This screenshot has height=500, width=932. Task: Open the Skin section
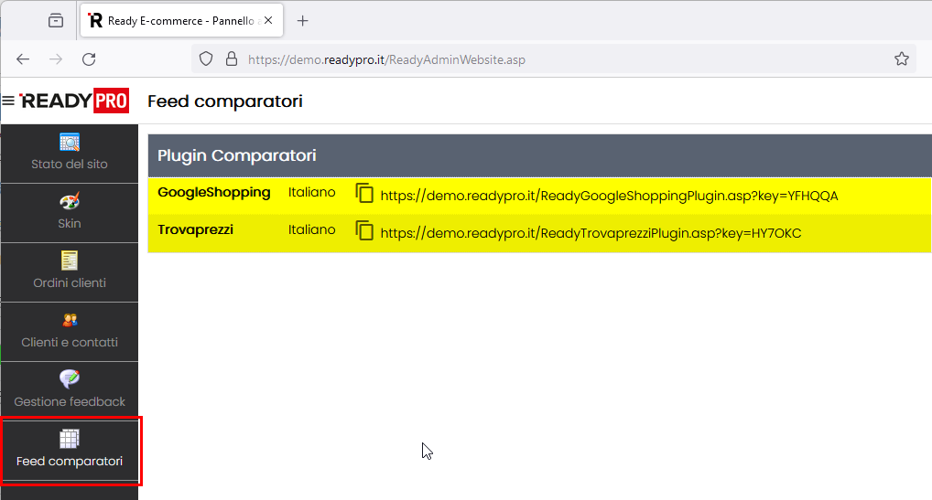70,212
